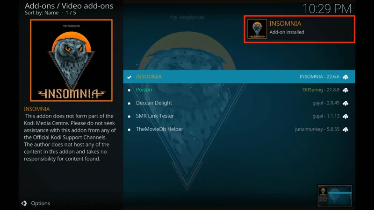Click the cloud download icon on INSOMNIA row
The height and width of the screenshot is (210, 374).
point(345,77)
